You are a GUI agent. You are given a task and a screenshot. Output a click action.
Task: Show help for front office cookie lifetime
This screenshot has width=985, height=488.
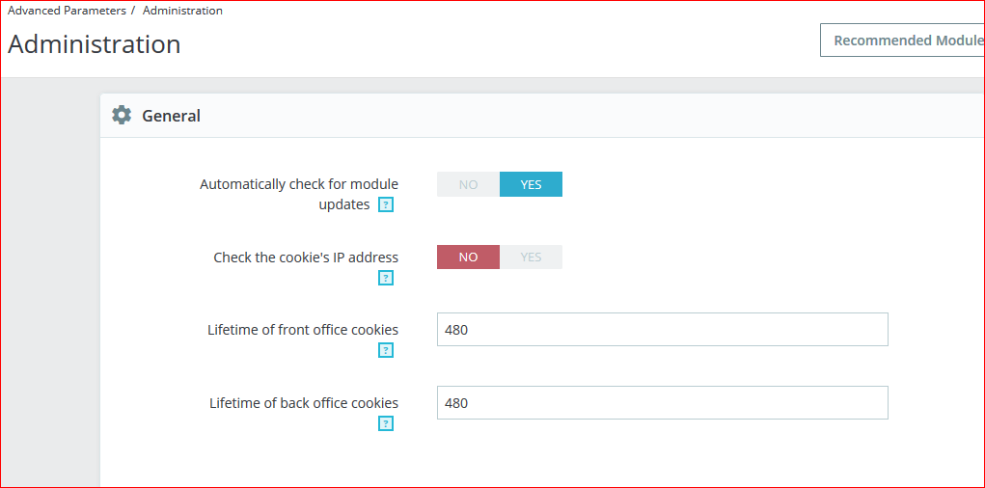(386, 350)
